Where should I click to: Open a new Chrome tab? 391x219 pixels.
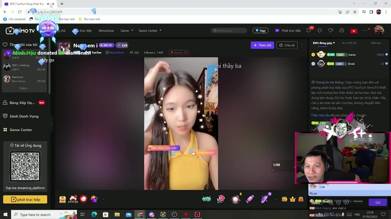pyautogui.click(x=62, y=4)
